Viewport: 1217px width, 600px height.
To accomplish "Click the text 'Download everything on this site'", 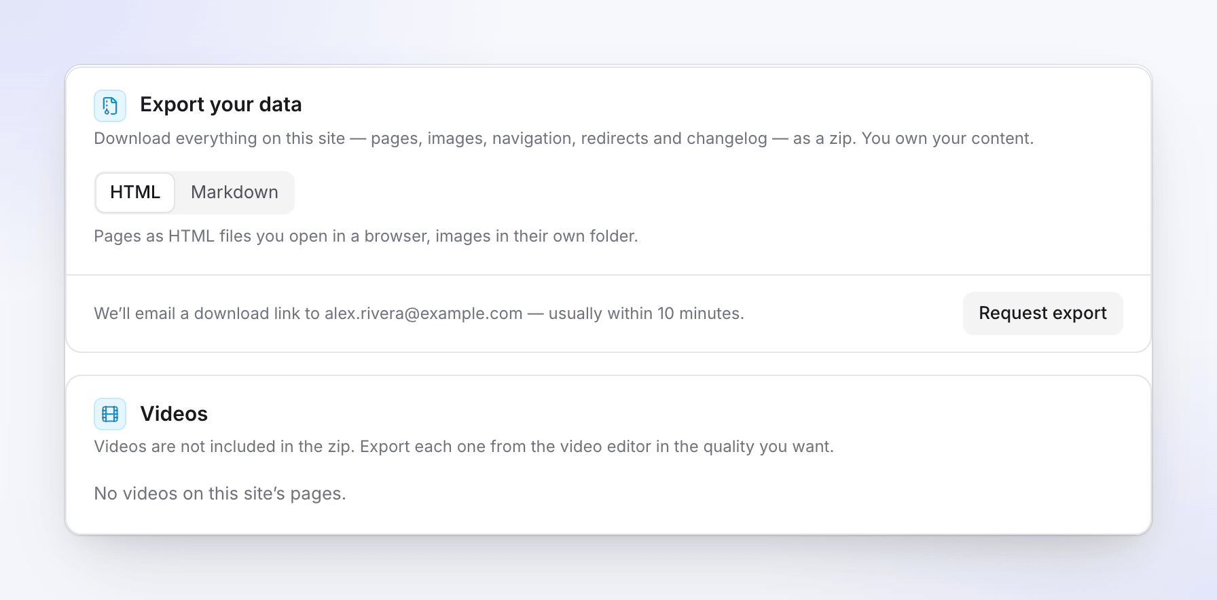I will [x=219, y=138].
